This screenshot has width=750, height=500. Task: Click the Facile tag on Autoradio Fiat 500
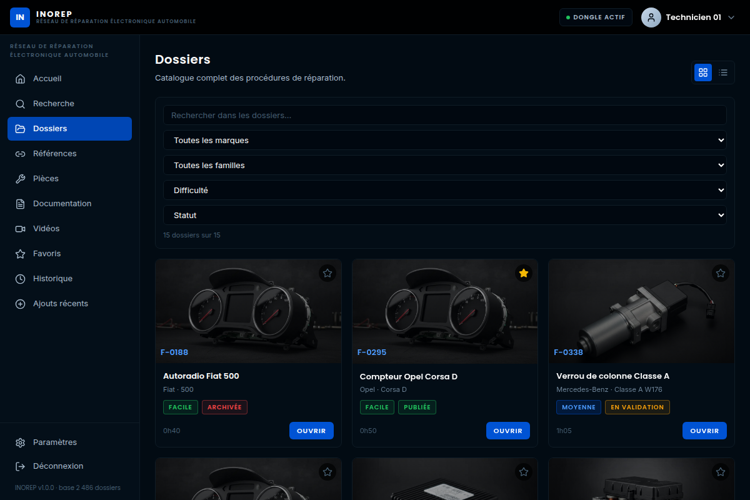click(181, 407)
